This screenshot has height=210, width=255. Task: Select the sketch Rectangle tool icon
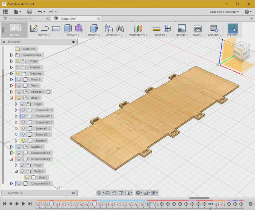[x=56, y=29]
